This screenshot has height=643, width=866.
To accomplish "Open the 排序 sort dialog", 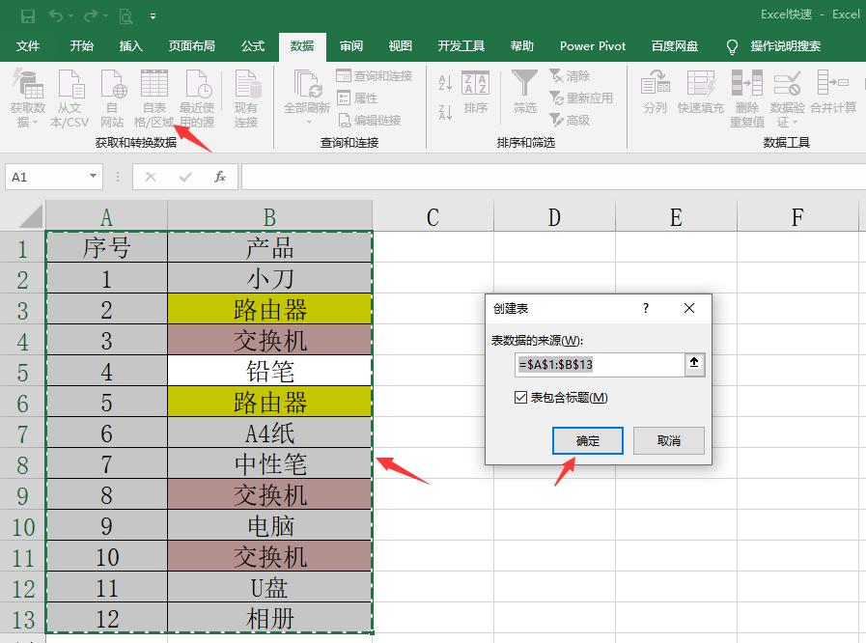I will tap(476, 92).
